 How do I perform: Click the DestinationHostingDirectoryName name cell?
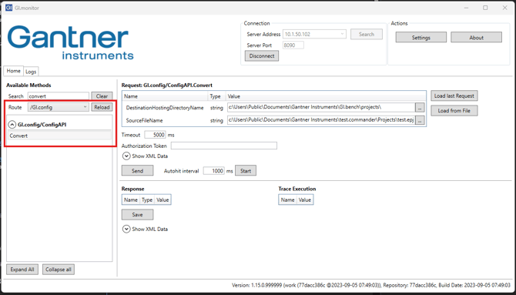pos(165,108)
